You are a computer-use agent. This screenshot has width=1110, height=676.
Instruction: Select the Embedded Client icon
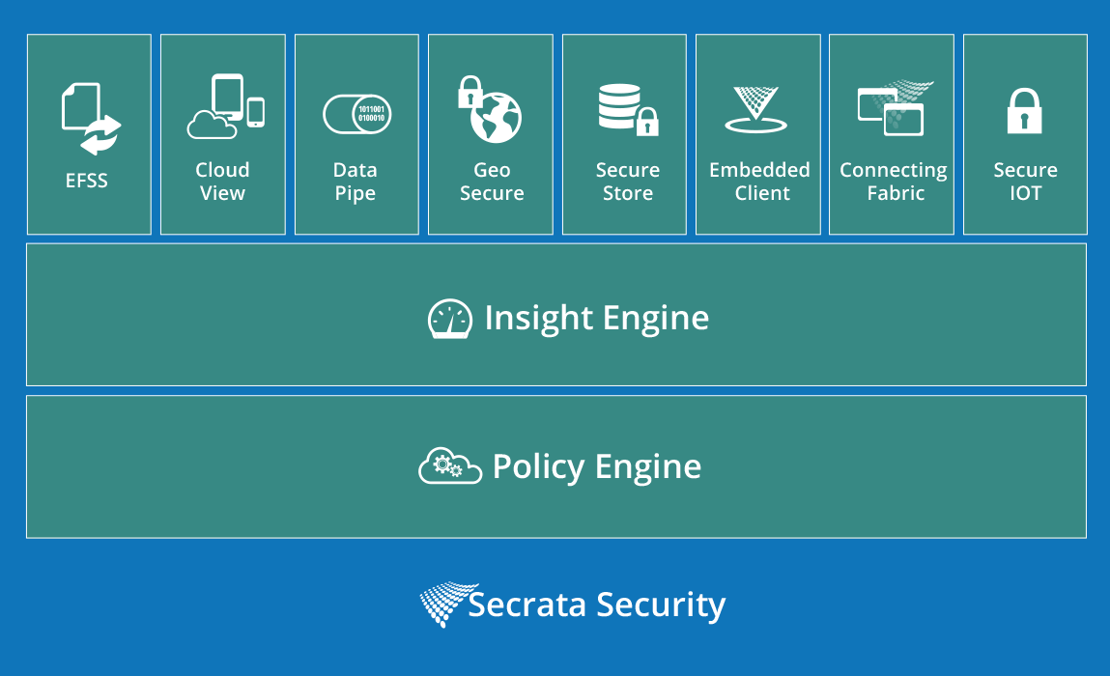[756, 110]
